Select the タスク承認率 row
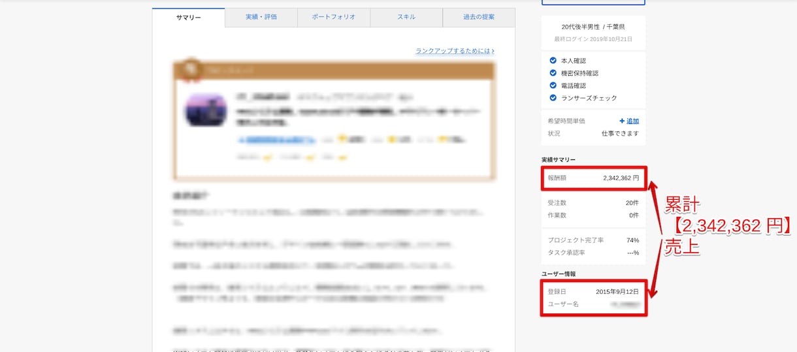This screenshot has width=797, height=352. (x=593, y=253)
